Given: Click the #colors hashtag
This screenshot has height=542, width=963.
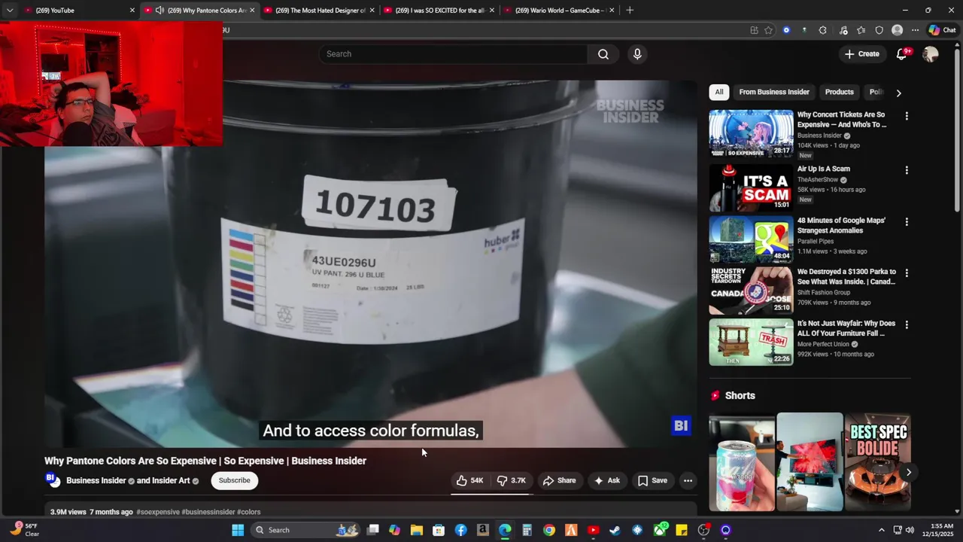Looking at the screenshot, I should pyautogui.click(x=249, y=512).
